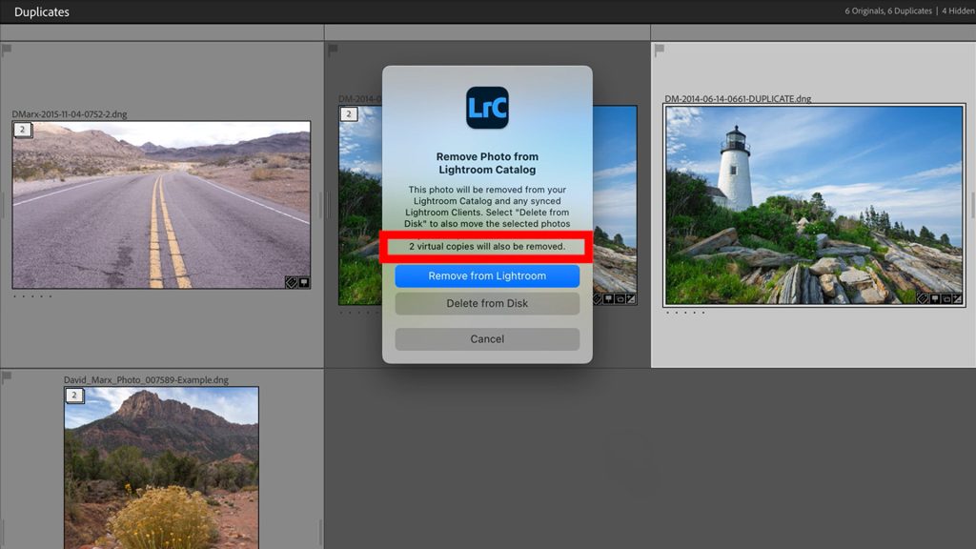This screenshot has height=549, width=976.
Task: Cancel the remove photo dialog
Action: 487,339
